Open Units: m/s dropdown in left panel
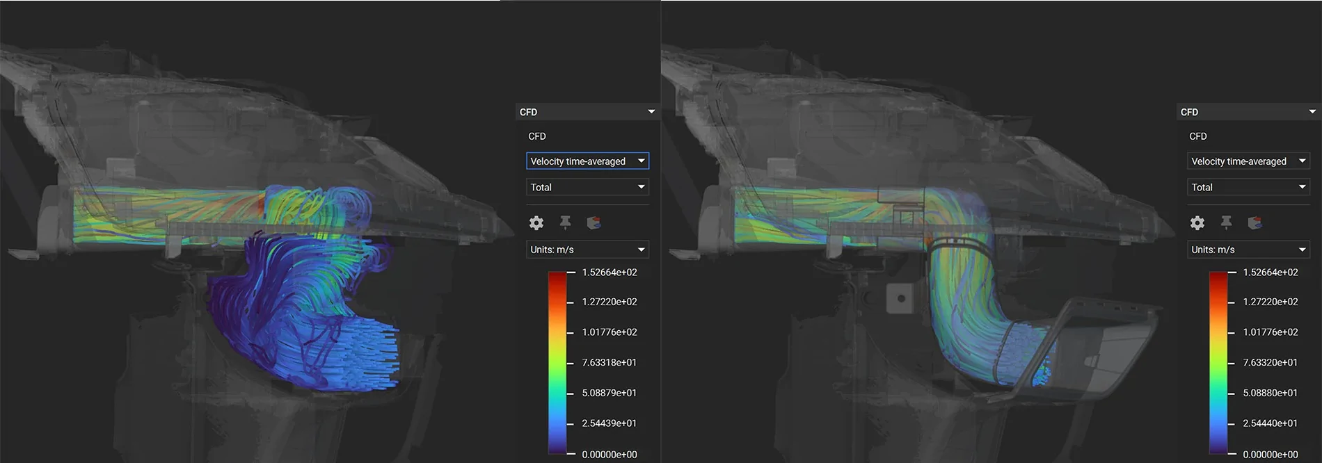The height and width of the screenshot is (463, 1322). click(587, 250)
